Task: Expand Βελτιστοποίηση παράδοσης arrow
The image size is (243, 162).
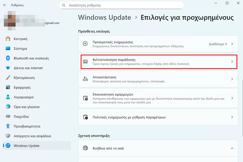Action: pos(232,62)
